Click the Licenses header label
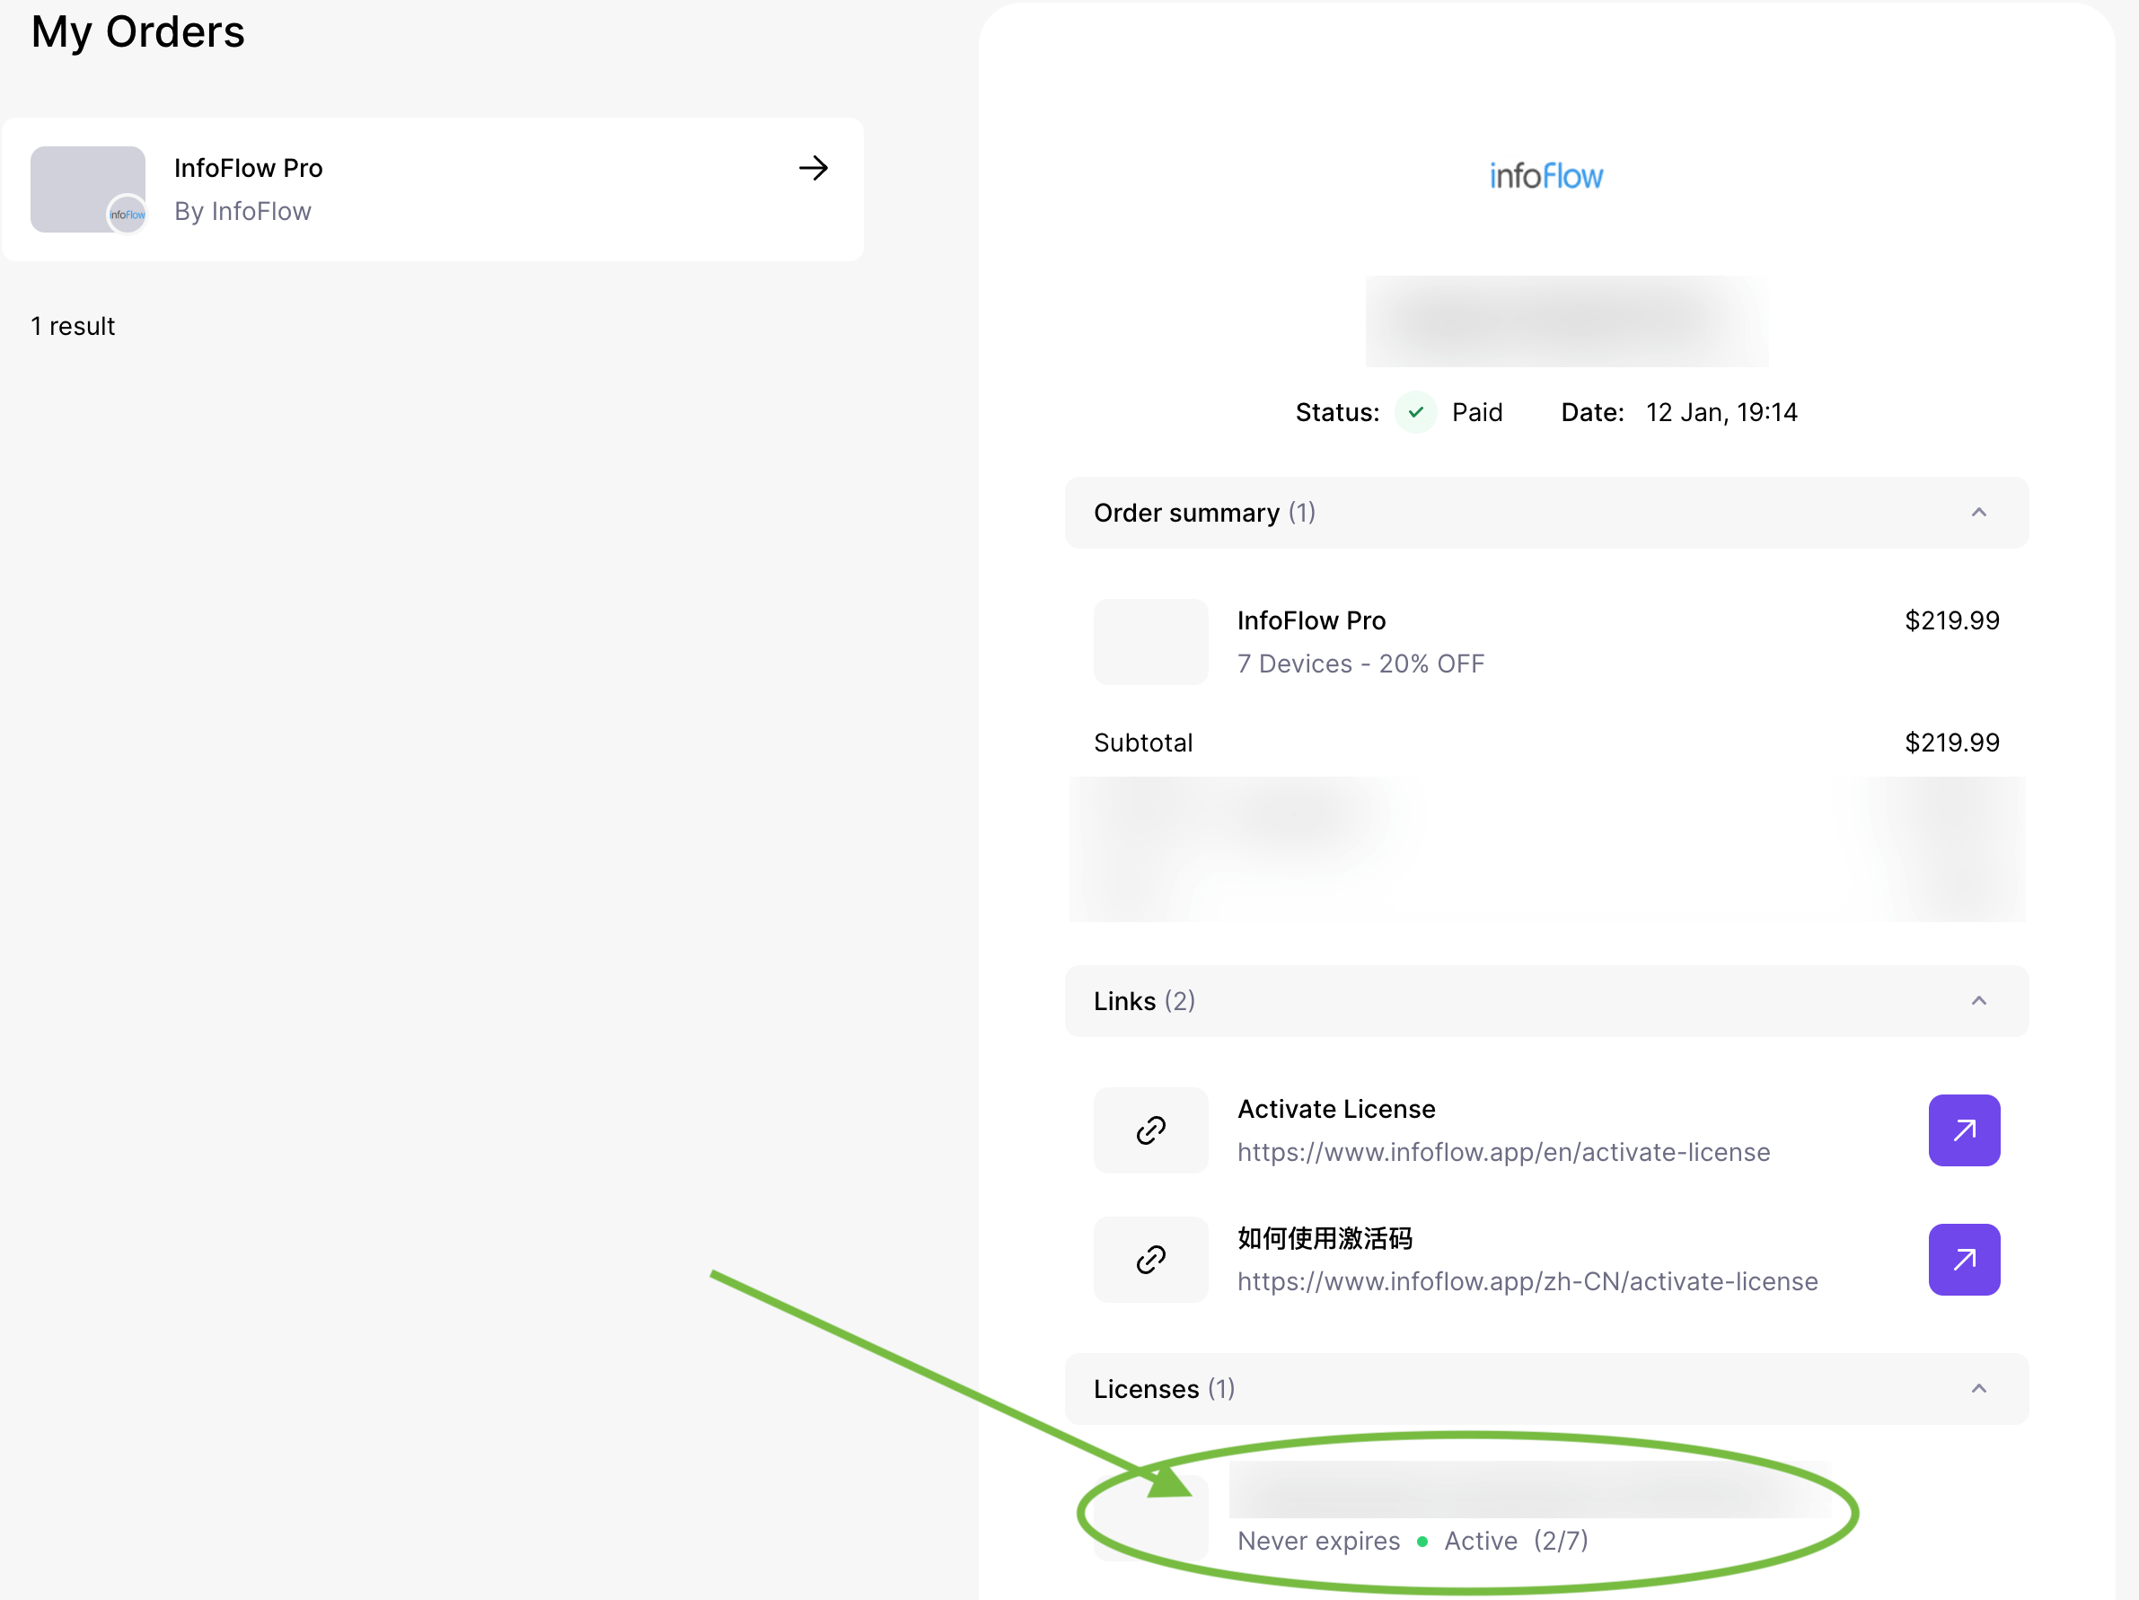This screenshot has width=2139, height=1600. coord(1146,1388)
